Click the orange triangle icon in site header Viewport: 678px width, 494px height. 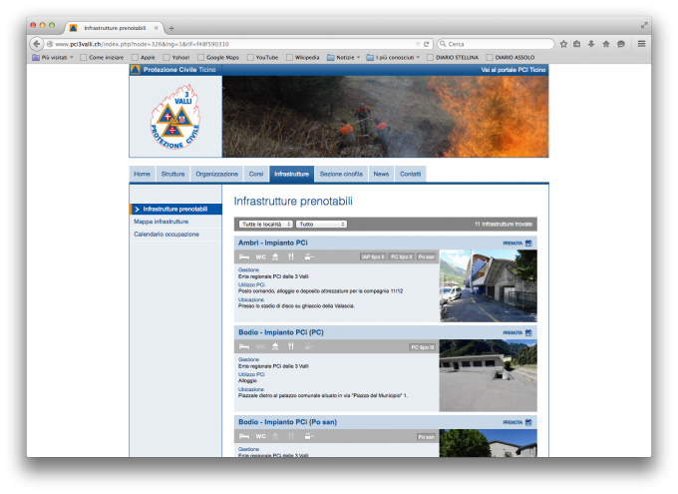pos(136,69)
